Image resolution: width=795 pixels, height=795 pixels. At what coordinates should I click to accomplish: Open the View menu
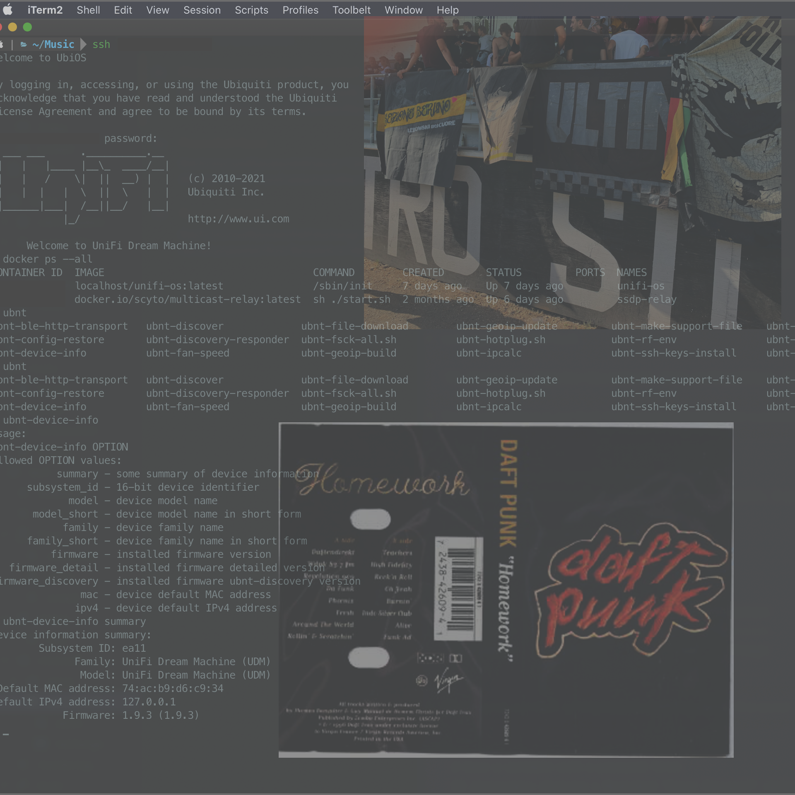[157, 10]
